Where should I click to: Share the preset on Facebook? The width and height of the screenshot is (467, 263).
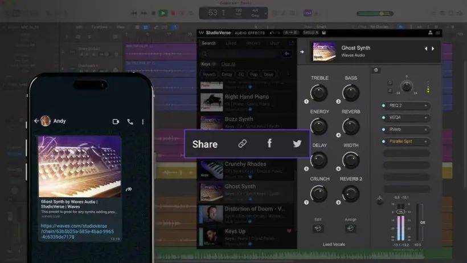coord(269,143)
